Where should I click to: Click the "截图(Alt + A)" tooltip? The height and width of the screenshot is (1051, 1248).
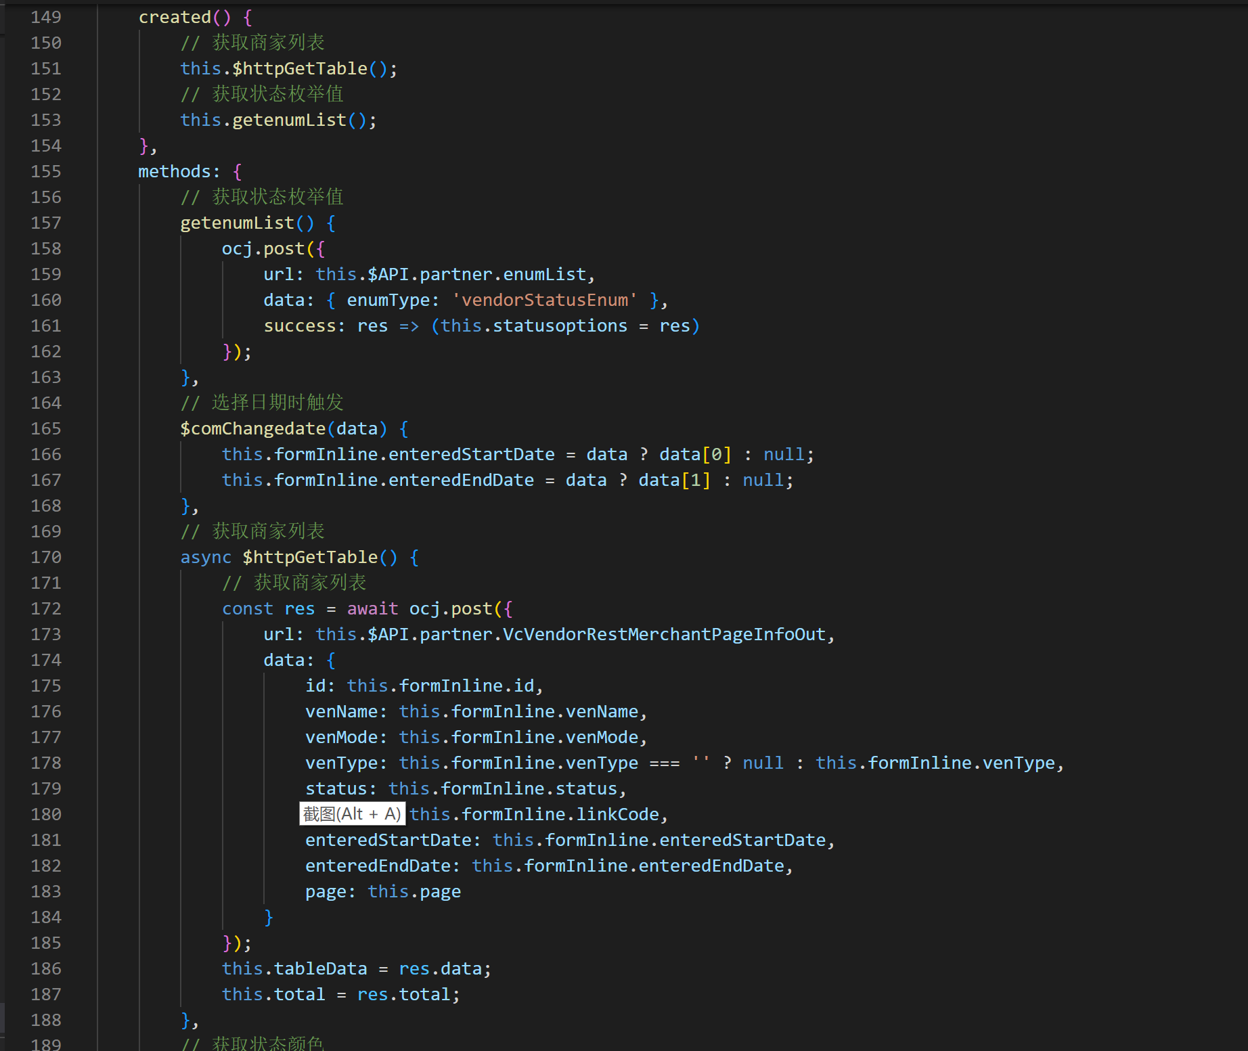[x=353, y=814]
